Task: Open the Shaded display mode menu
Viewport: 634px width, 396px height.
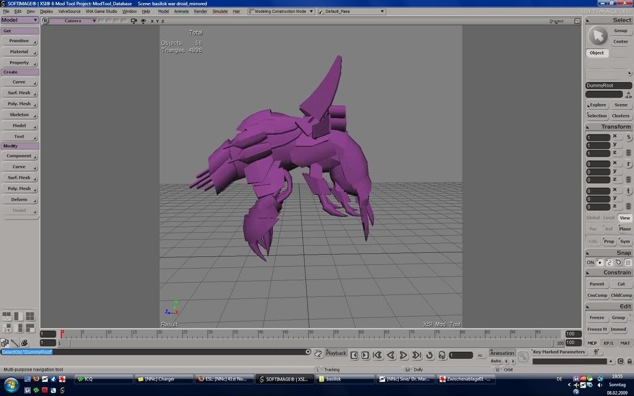Action: tap(557, 21)
